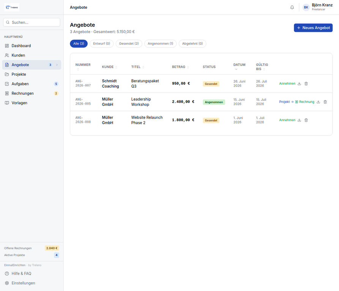The width and height of the screenshot is (339, 291).
Task: Focus the Suchen search field
Action: 32,22
